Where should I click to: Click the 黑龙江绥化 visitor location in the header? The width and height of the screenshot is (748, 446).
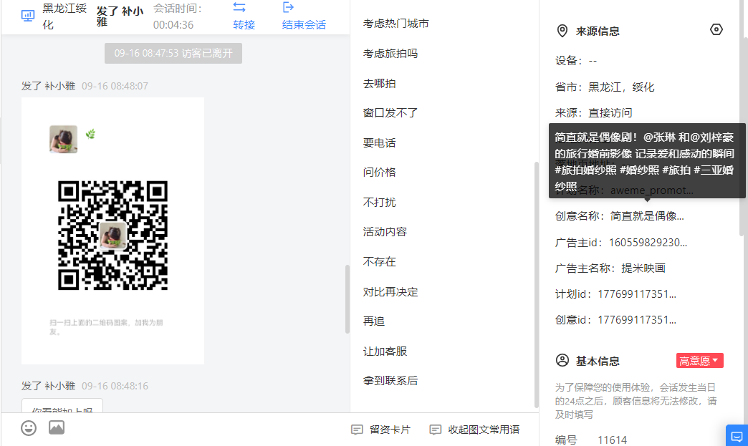tap(65, 16)
